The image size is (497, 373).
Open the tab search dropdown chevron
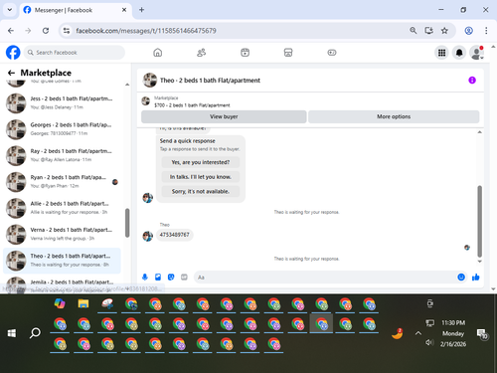click(10, 10)
